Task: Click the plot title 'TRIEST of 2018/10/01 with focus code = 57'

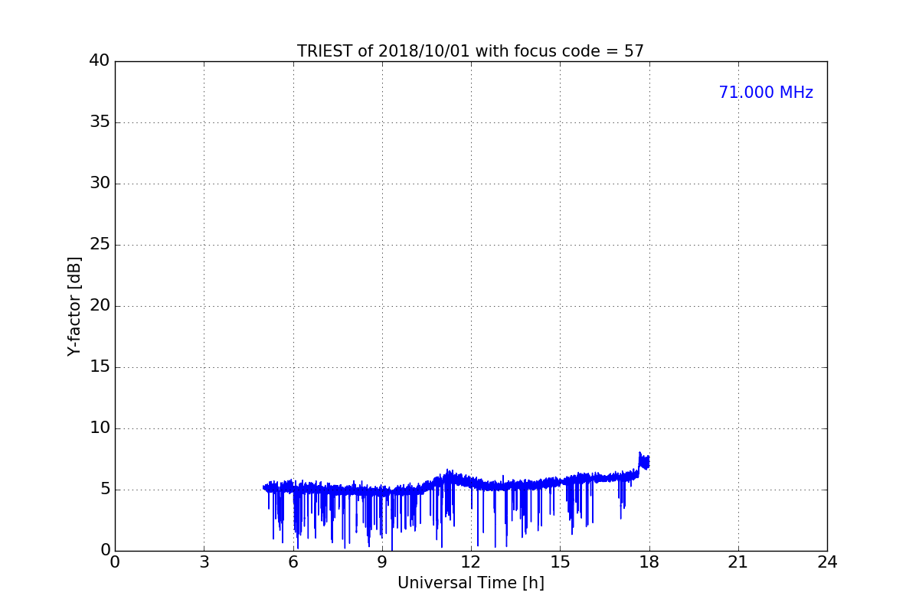Action: point(470,51)
